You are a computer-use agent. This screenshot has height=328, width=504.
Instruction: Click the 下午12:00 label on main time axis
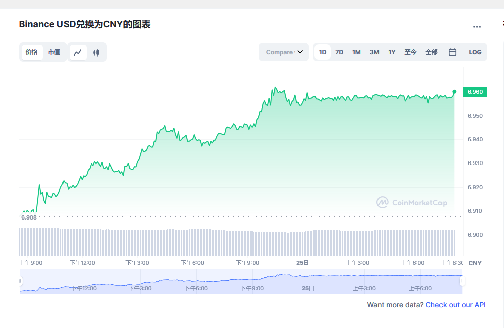click(82, 263)
